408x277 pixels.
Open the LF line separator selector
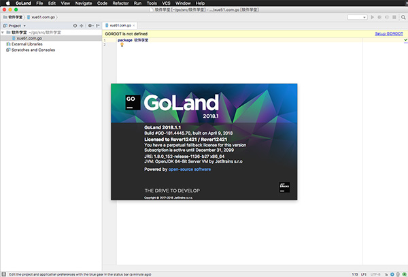[x=364, y=274]
